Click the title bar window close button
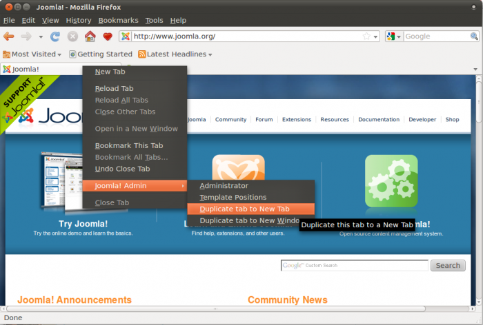Viewport: 483px width, 325px height. tap(9, 7)
